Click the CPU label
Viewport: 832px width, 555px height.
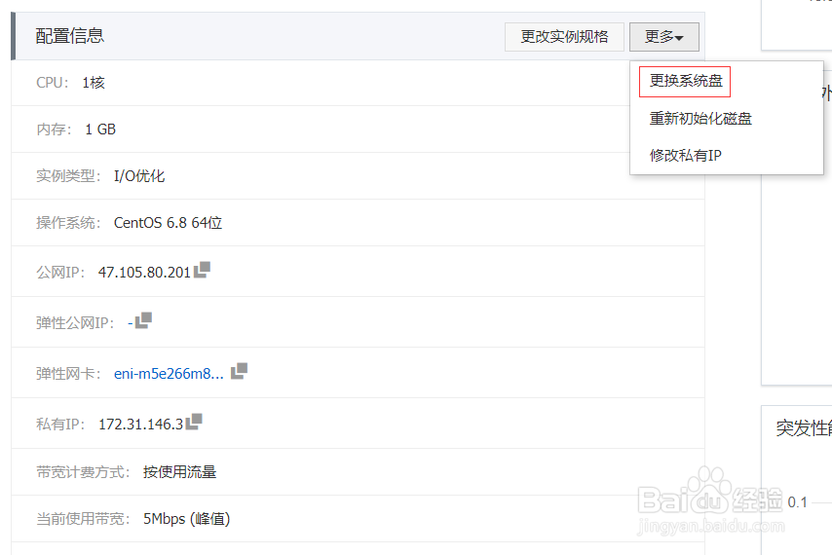pyautogui.click(x=52, y=83)
